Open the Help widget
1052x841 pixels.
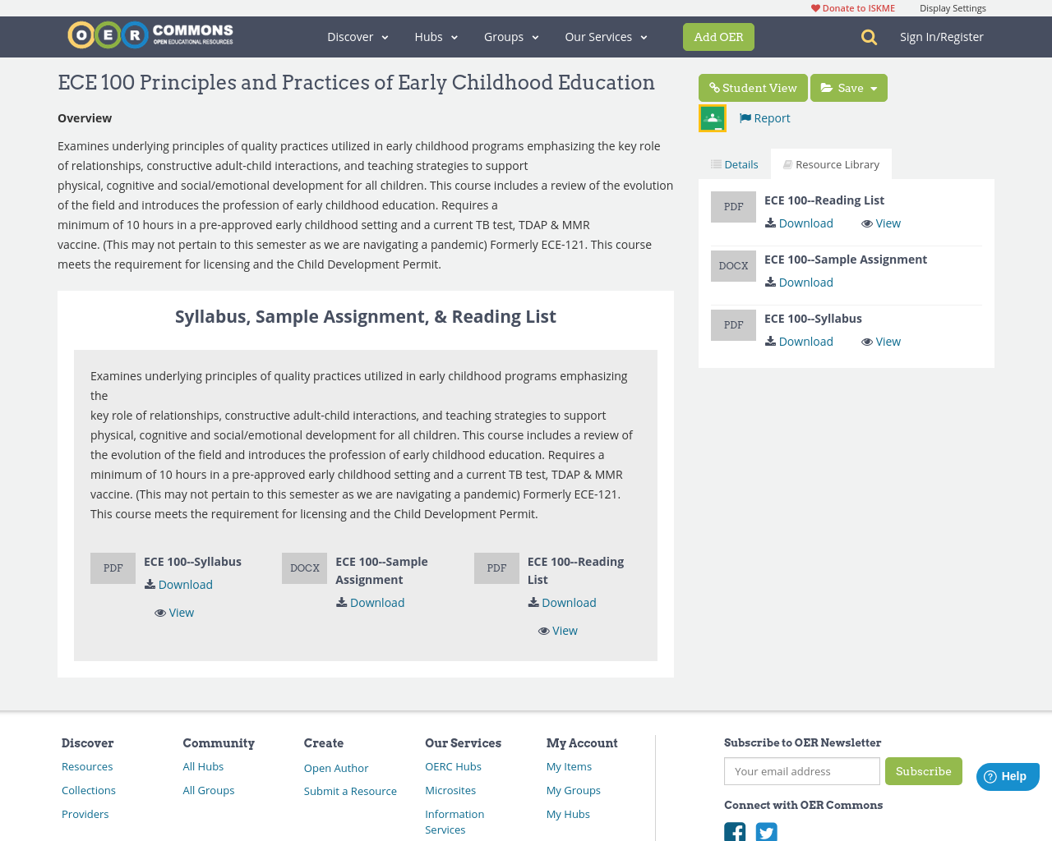coord(1008,776)
